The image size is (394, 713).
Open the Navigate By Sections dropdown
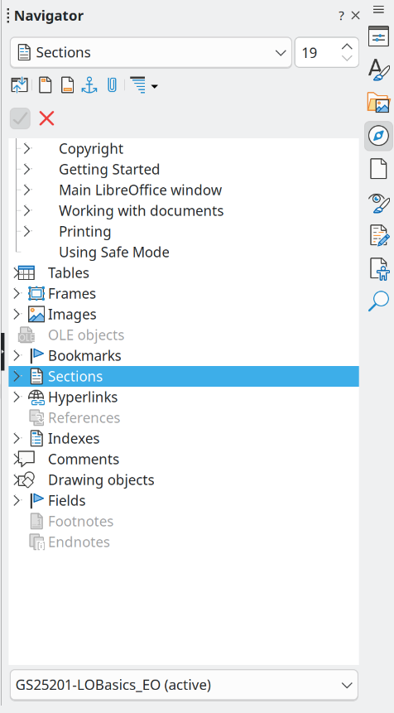click(x=151, y=53)
